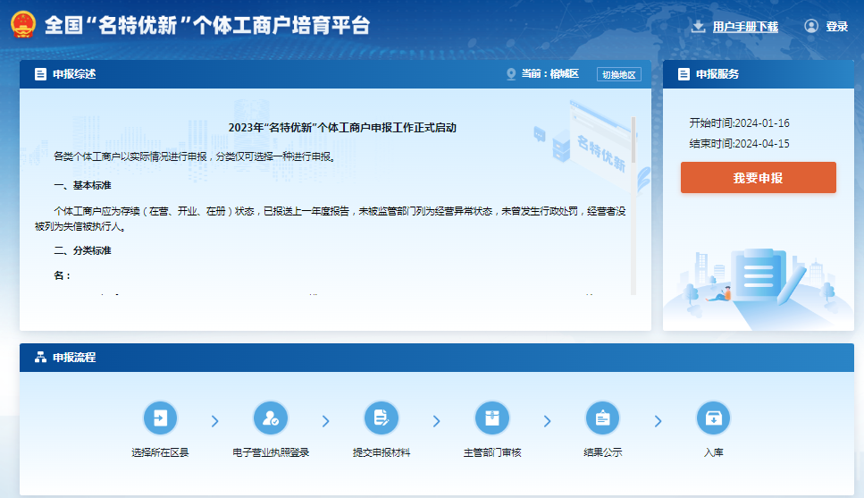Select the 选择所在区县 step icon
This screenshot has width=864, height=498.
coord(160,418)
